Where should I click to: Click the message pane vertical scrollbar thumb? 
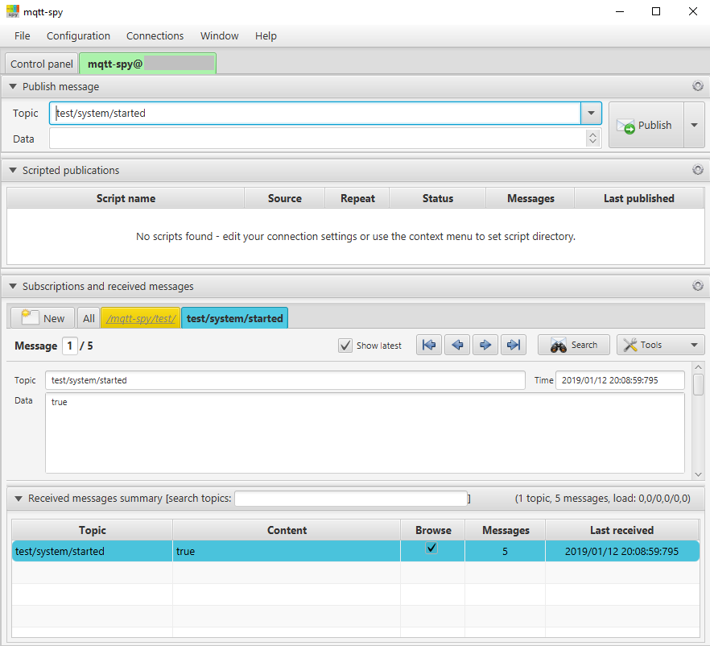(698, 384)
